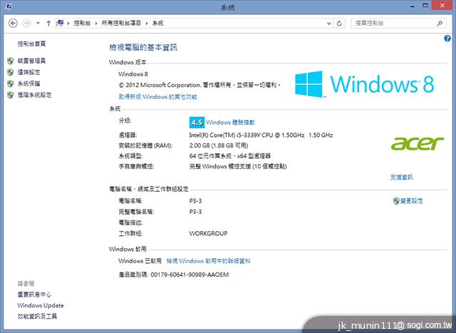Open the Windows 體驗指數 link
This screenshot has width=456, height=333.
point(230,122)
